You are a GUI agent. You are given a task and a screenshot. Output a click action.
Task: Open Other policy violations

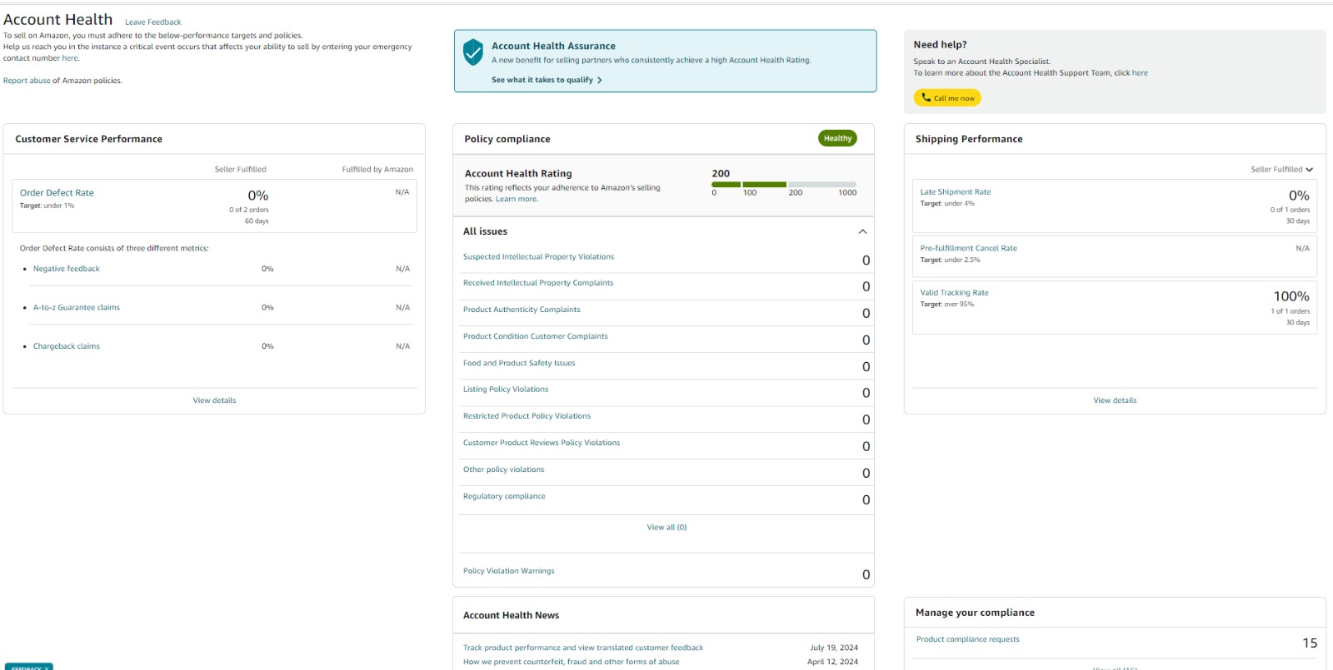503,469
